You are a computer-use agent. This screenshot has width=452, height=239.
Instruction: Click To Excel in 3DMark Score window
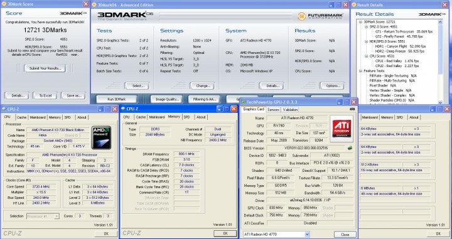45,95
